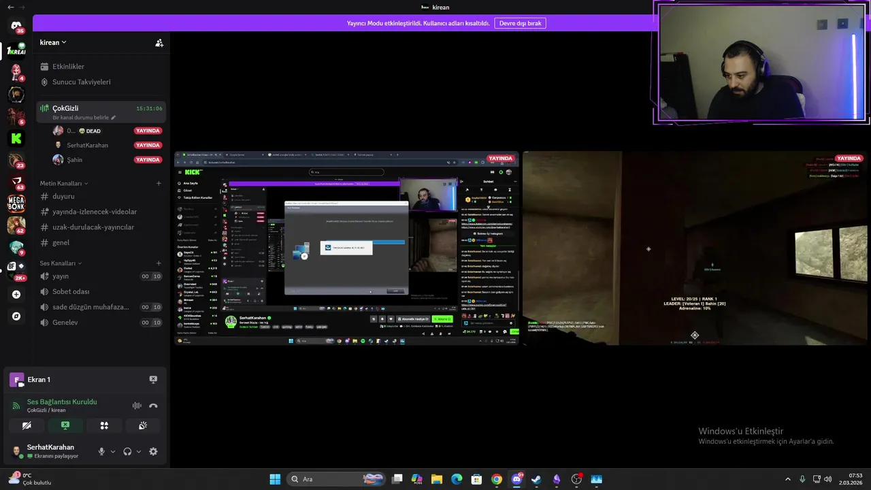This screenshot has height=490, width=871.
Task: Open File Explorer from taskbar
Action: (x=437, y=479)
